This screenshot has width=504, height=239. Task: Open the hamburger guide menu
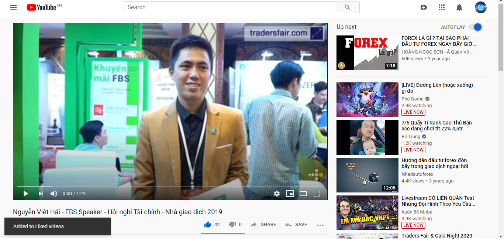13,7
